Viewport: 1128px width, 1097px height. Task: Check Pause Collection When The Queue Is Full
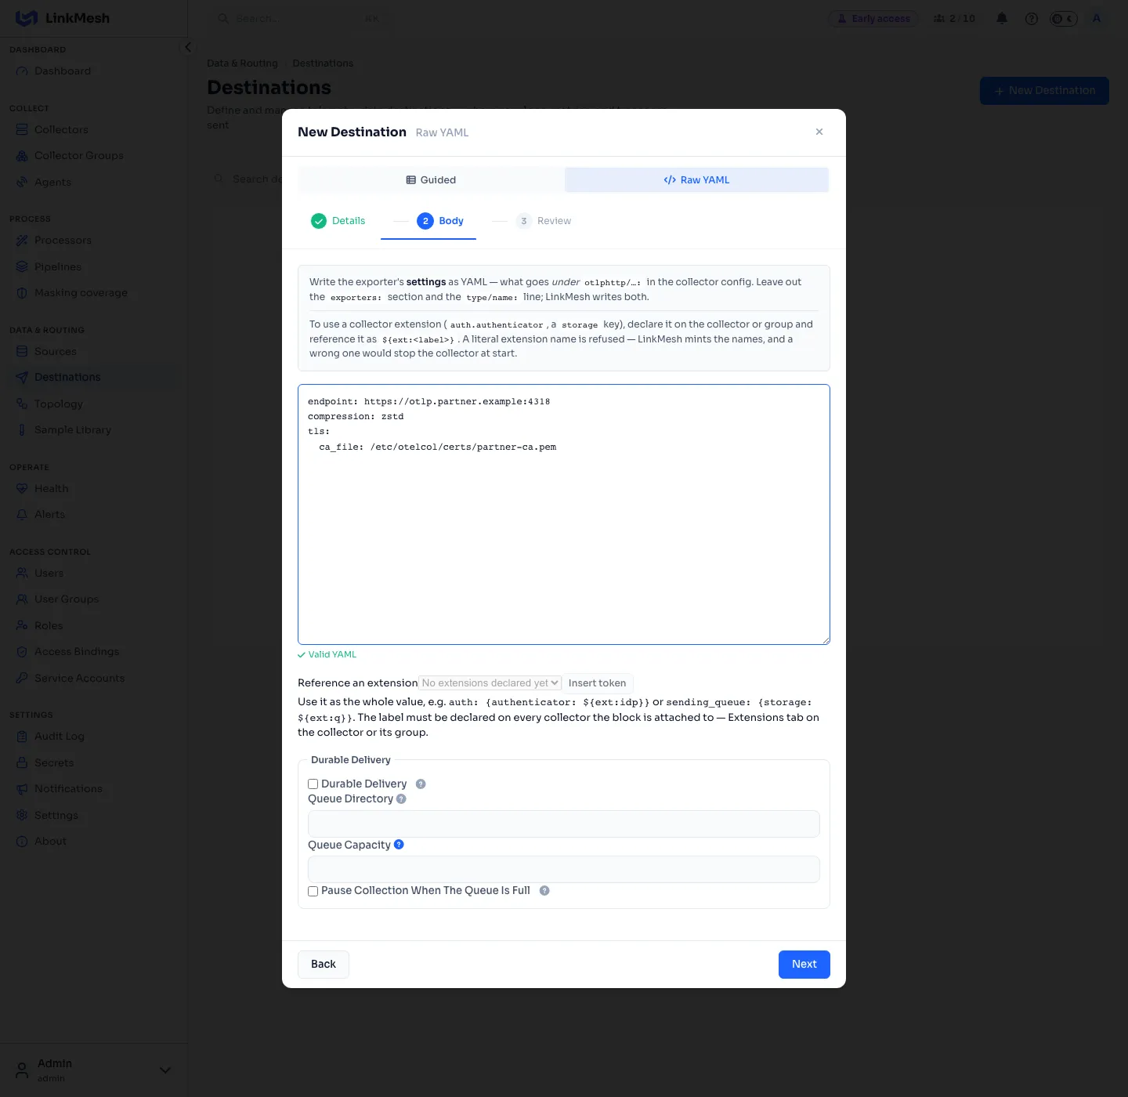[x=313, y=891]
